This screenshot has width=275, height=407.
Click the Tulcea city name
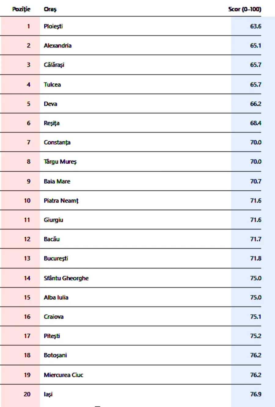[52, 85]
